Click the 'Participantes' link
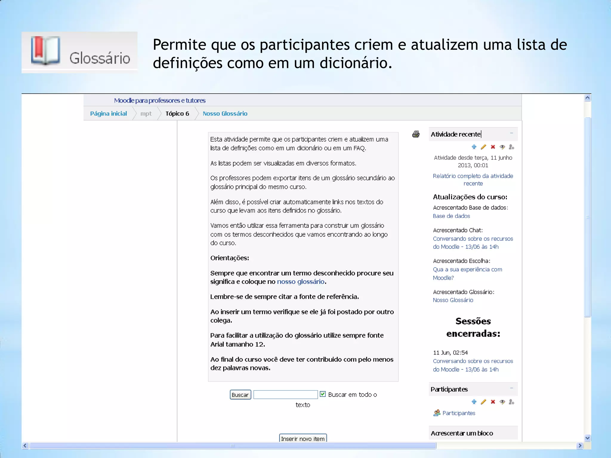The image size is (611, 458). pyautogui.click(x=459, y=413)
